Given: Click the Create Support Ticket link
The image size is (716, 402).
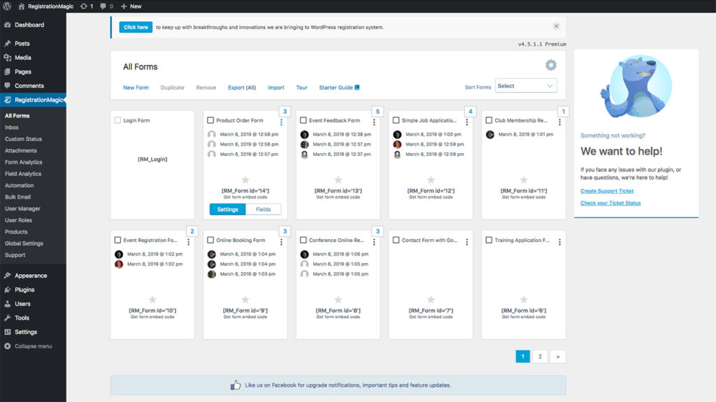Looking at the screenshot, I should coord(607,191).
